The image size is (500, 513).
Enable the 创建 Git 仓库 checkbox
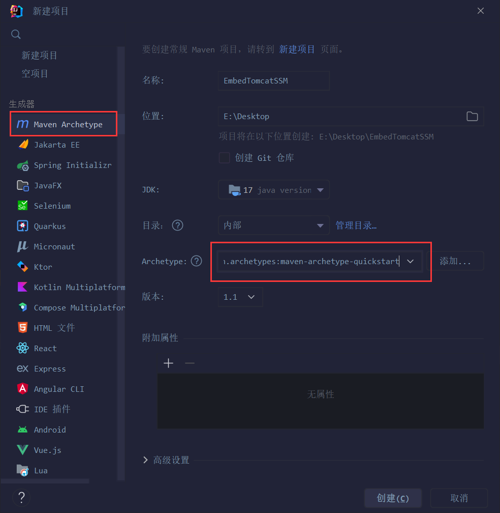[224, 158]
